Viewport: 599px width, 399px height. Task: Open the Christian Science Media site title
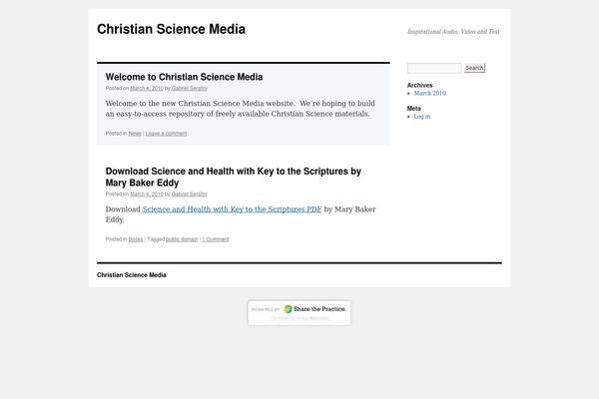[x=171, y=30]
